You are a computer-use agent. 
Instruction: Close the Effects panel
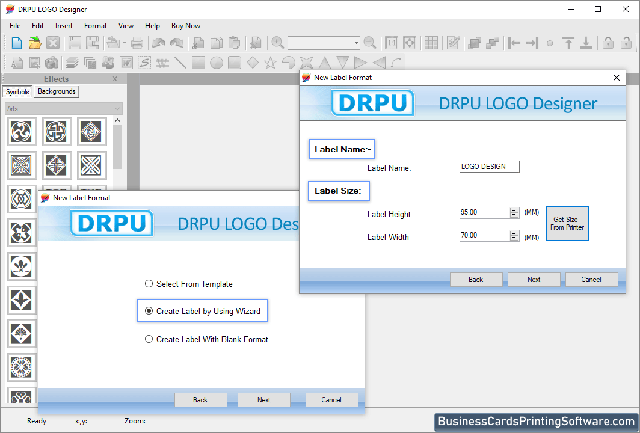115,79
